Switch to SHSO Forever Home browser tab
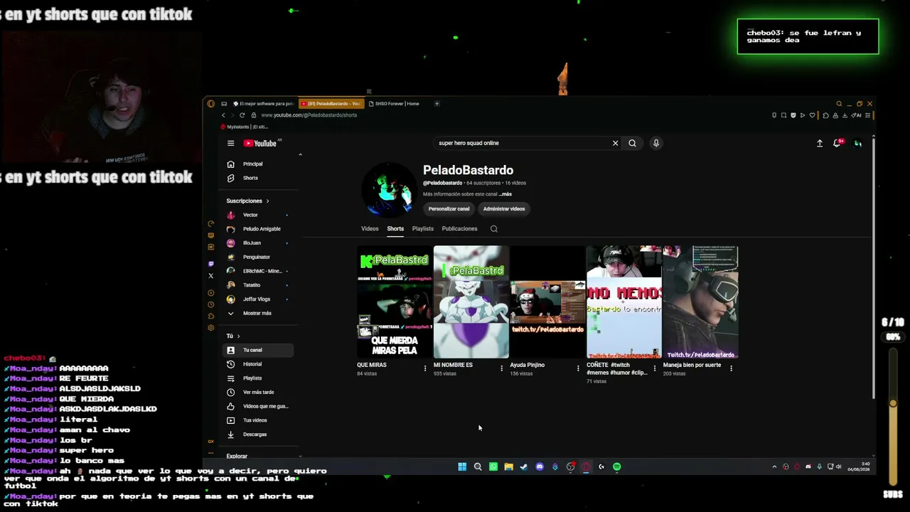910x512 pixels. click(397, 104)
